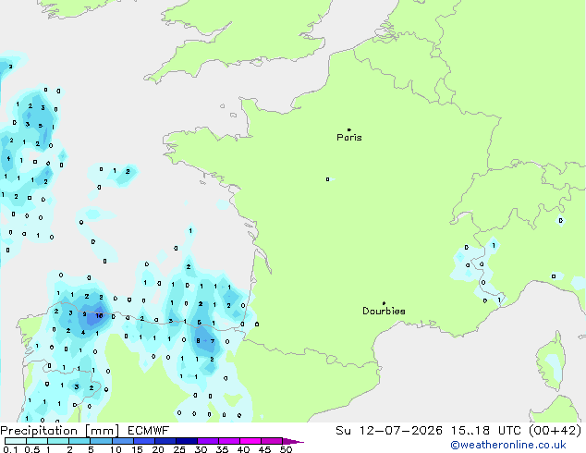This screenshot has width=586, height=453.
Task: Click the 'Su 12-07-2026' forecast date
Action: (389, 431)
